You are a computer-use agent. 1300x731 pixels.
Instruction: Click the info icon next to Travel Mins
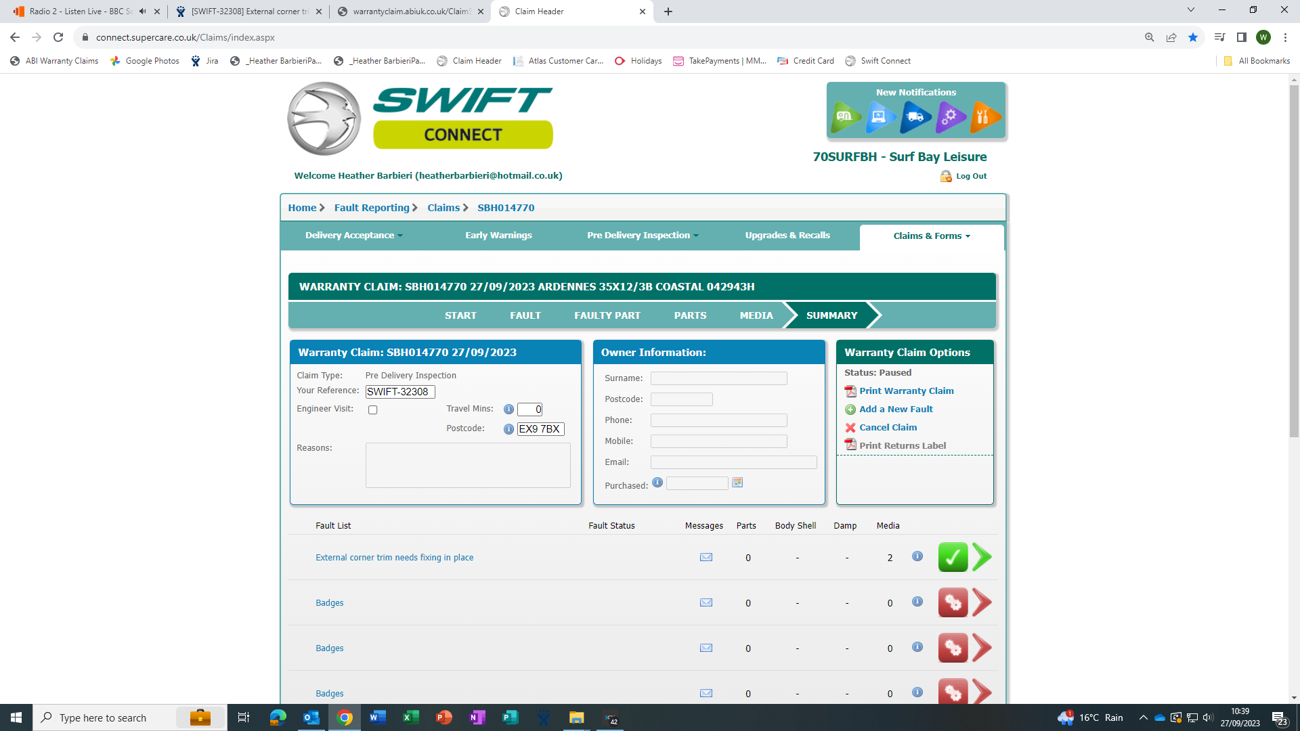click(508, 409)
